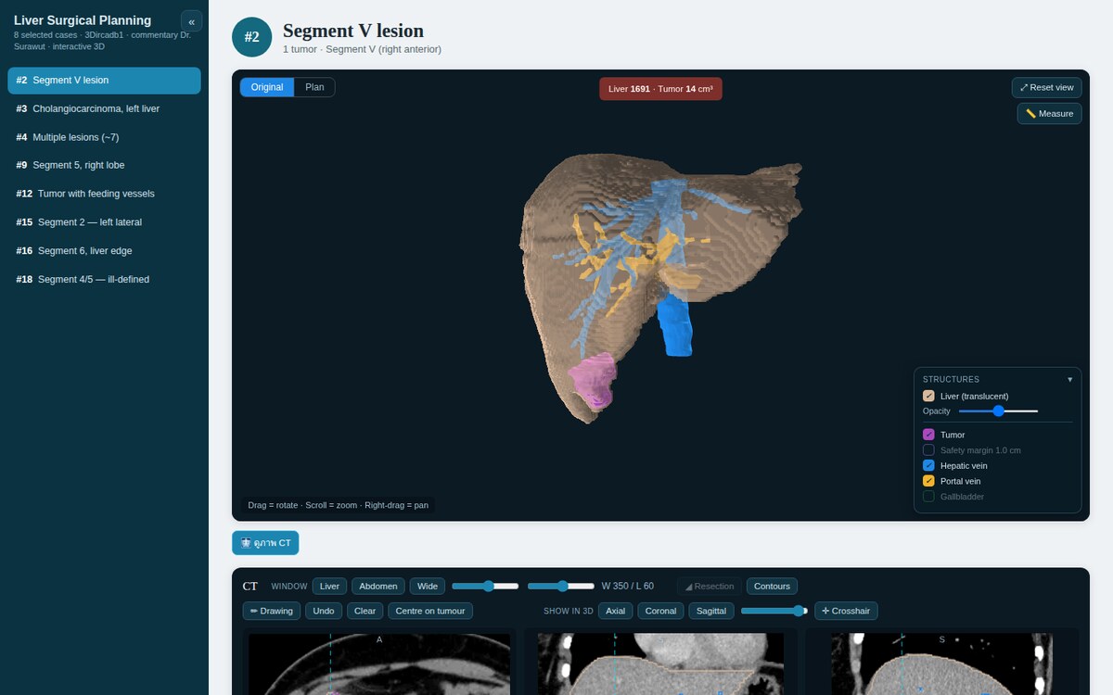Toggle the Crosshair button
The width and height of the screenshot is (1113, 695).
[x=846, y=611]
